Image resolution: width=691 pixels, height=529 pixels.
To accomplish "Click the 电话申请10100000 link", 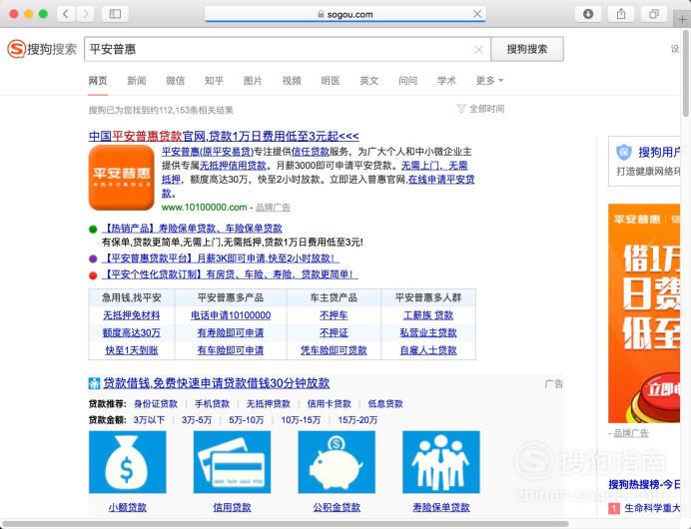I will [x=231, y=315].
